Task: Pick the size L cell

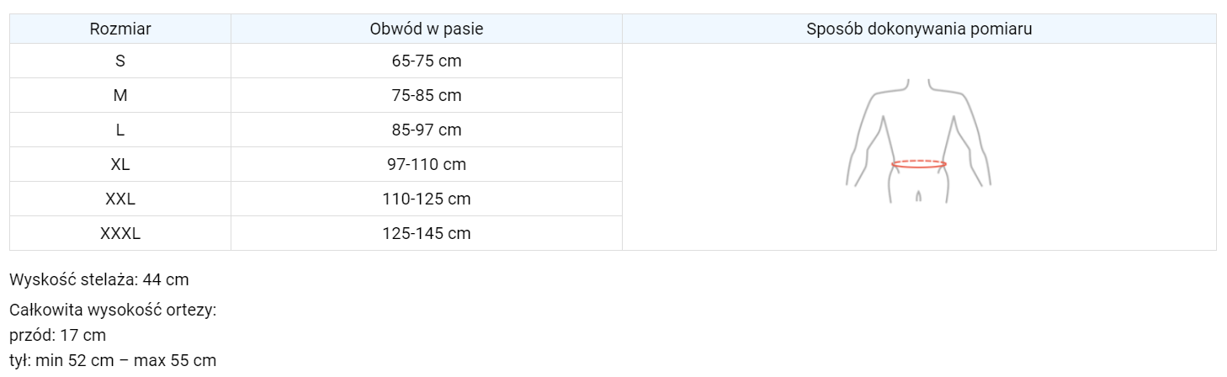Action: click(120, 130)
